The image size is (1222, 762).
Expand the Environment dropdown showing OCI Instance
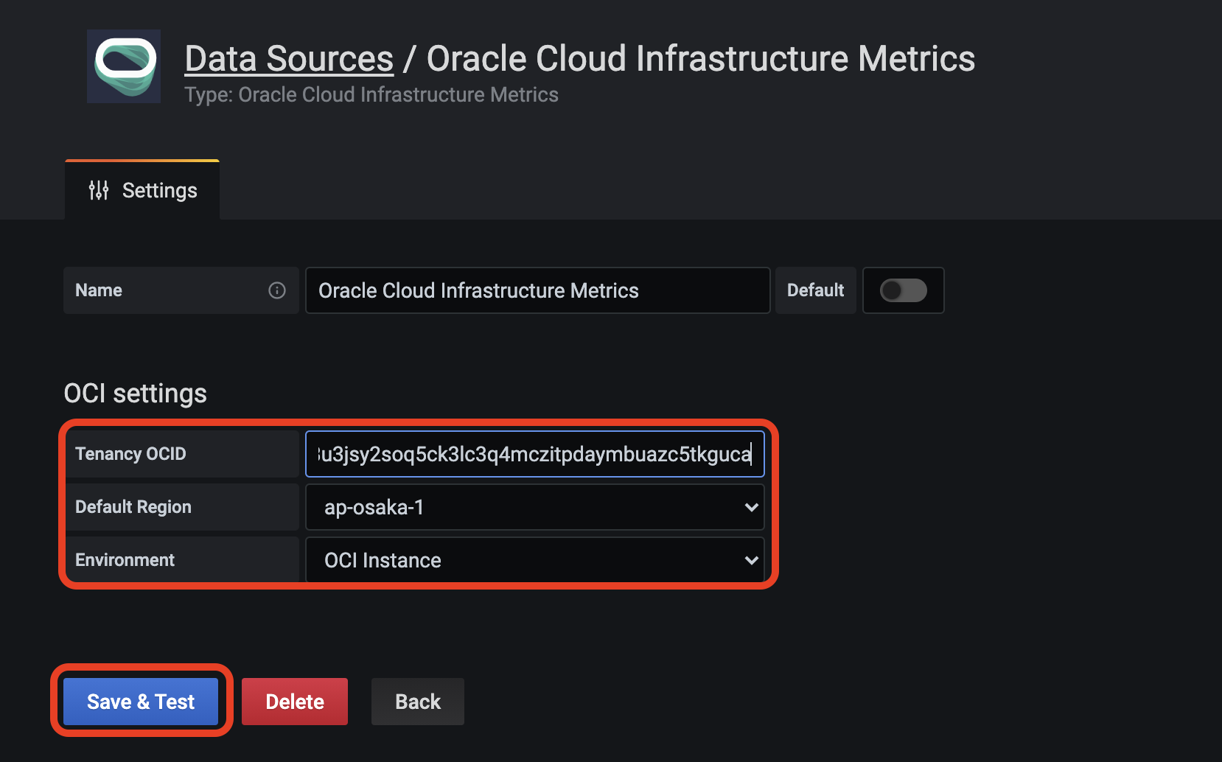[x=534, y=560]
